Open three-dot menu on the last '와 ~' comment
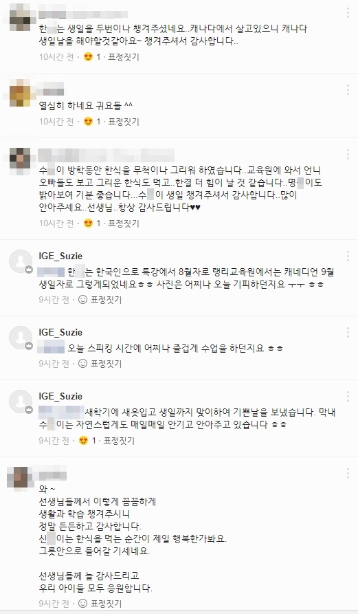Viewport: 358px width, 614px height. point(348,474)
